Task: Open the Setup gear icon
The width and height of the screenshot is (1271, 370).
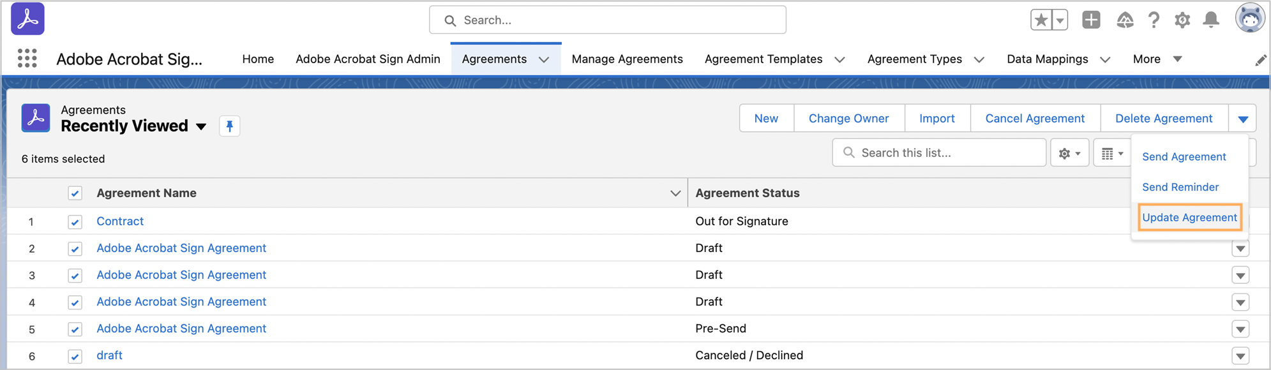Action: point(1182,20)
